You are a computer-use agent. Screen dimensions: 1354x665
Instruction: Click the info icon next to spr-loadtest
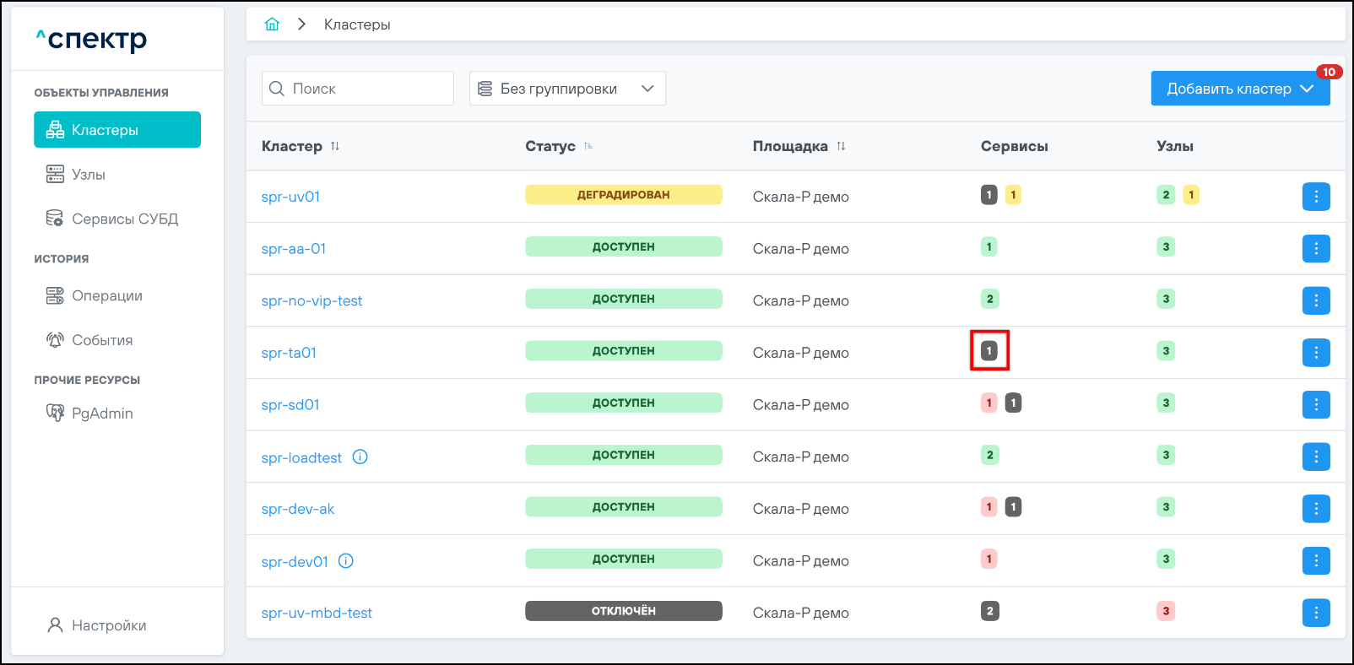(x=360, y=457)
